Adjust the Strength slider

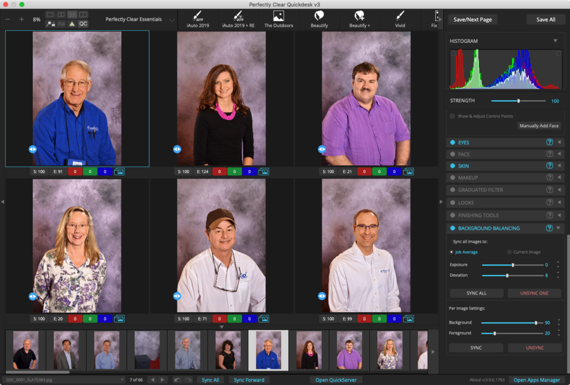519,101
